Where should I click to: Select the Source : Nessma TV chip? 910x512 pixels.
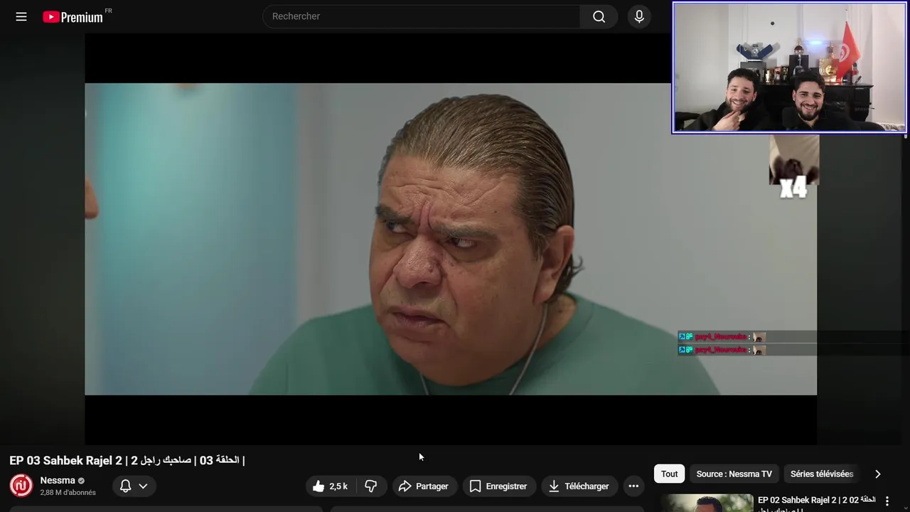coord(734,474)
